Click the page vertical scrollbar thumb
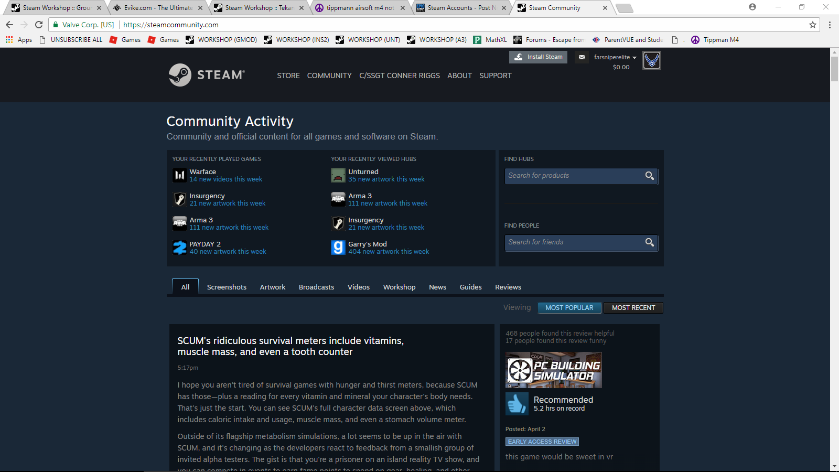The height and width of the screenshot is (472, 839). (834, 68)
